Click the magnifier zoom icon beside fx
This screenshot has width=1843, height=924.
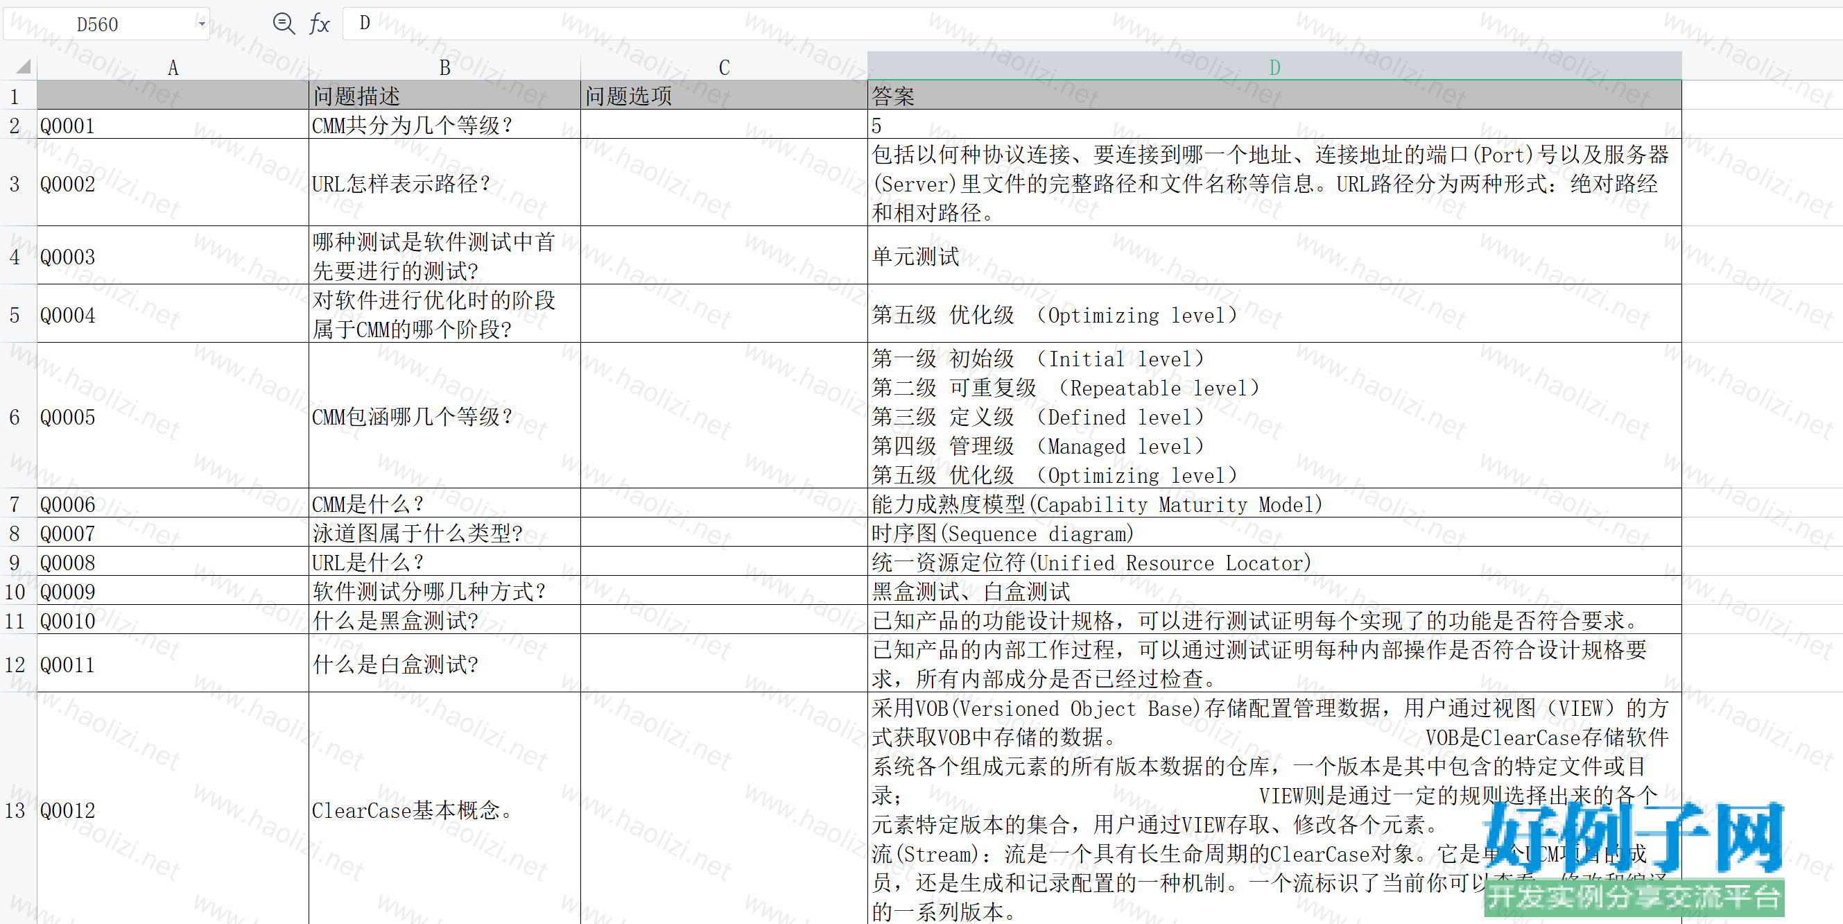click(x=284, y=24)
